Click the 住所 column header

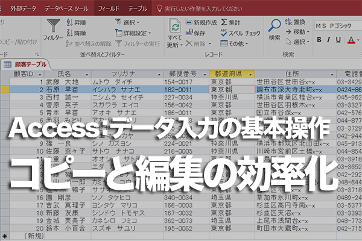pos(296,74)
